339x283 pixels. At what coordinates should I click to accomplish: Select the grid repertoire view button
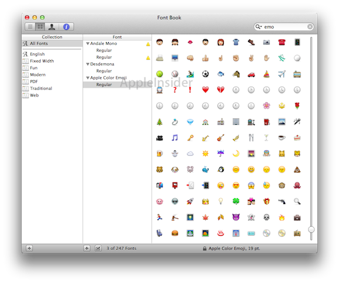pyautogui.click(x=40, y=27)
